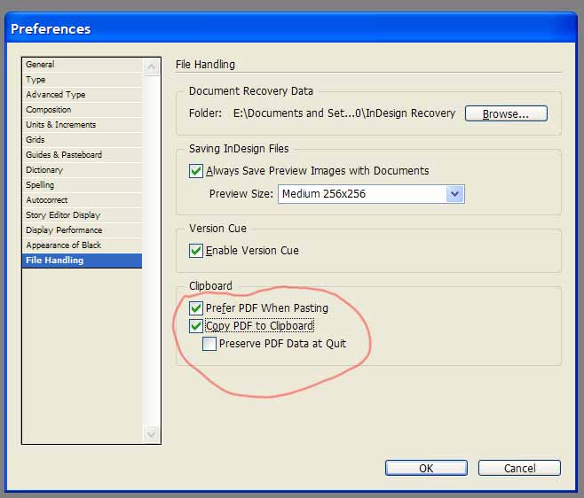Screen dimensions: 584x498
Task: Select General in the preferences list
Action: [x=82, y=65]
